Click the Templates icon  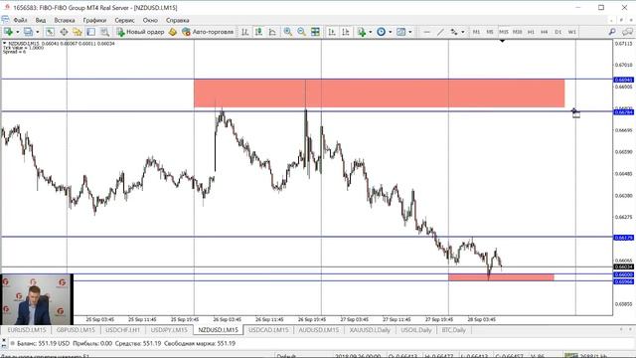pyautogui.click(x=400, y=32)
